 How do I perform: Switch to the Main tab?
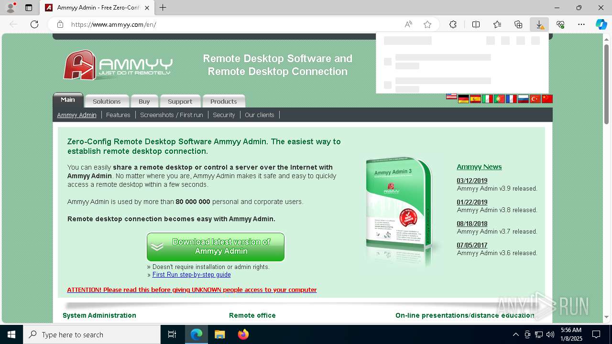point(68,100)
